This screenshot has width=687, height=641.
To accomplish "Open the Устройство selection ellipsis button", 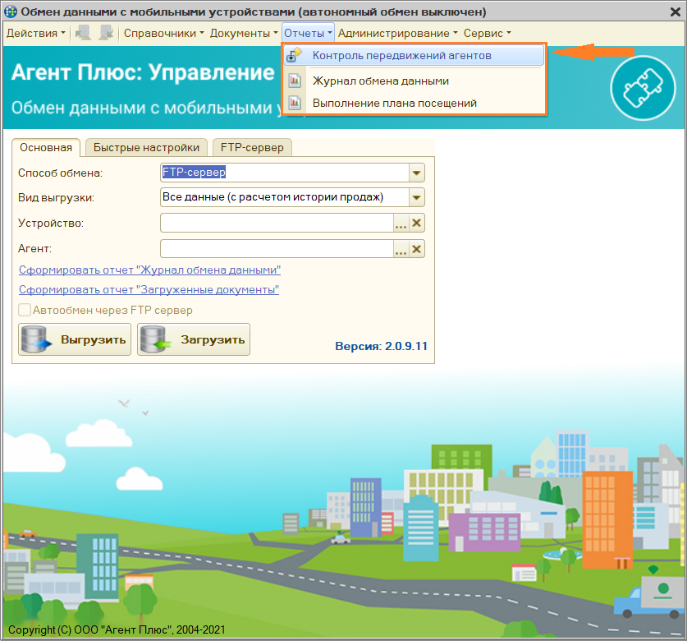I will [x=401, y=224].
